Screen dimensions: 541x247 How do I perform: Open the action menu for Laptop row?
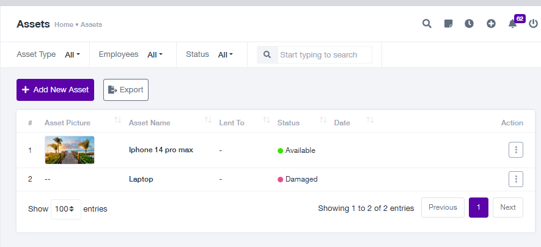tap(516, 179)
